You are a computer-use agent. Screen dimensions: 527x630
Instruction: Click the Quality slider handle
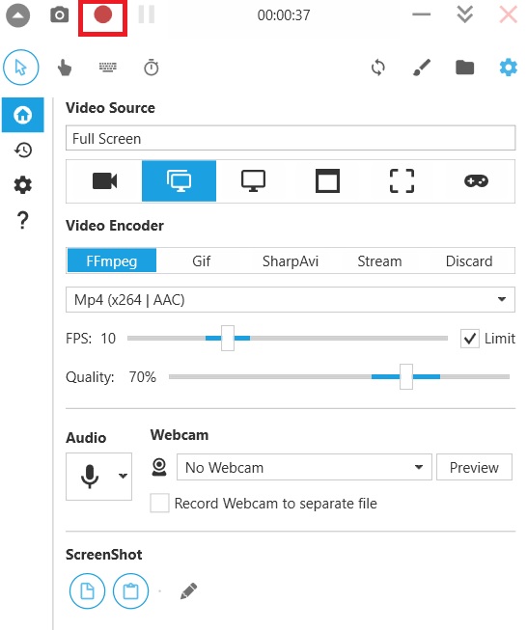click(x=406, y=377)
